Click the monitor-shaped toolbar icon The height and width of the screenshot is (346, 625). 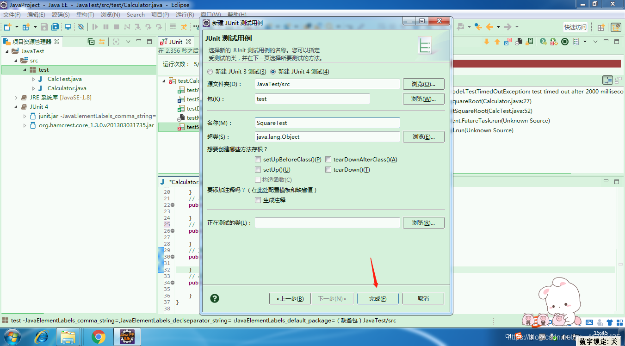[68, 27]
